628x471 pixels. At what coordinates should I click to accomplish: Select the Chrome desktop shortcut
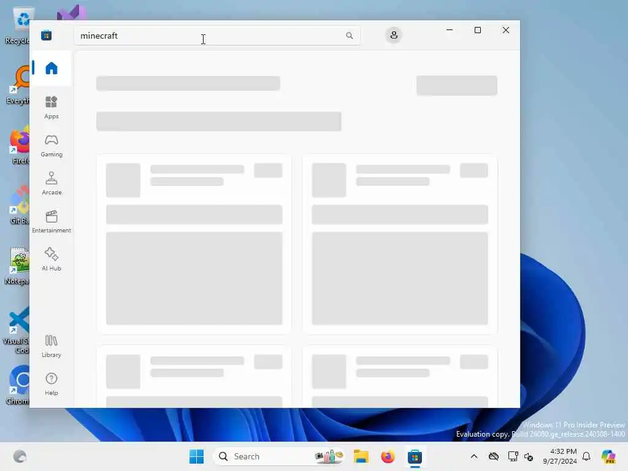pyautogui.click(x=18, y=385)
